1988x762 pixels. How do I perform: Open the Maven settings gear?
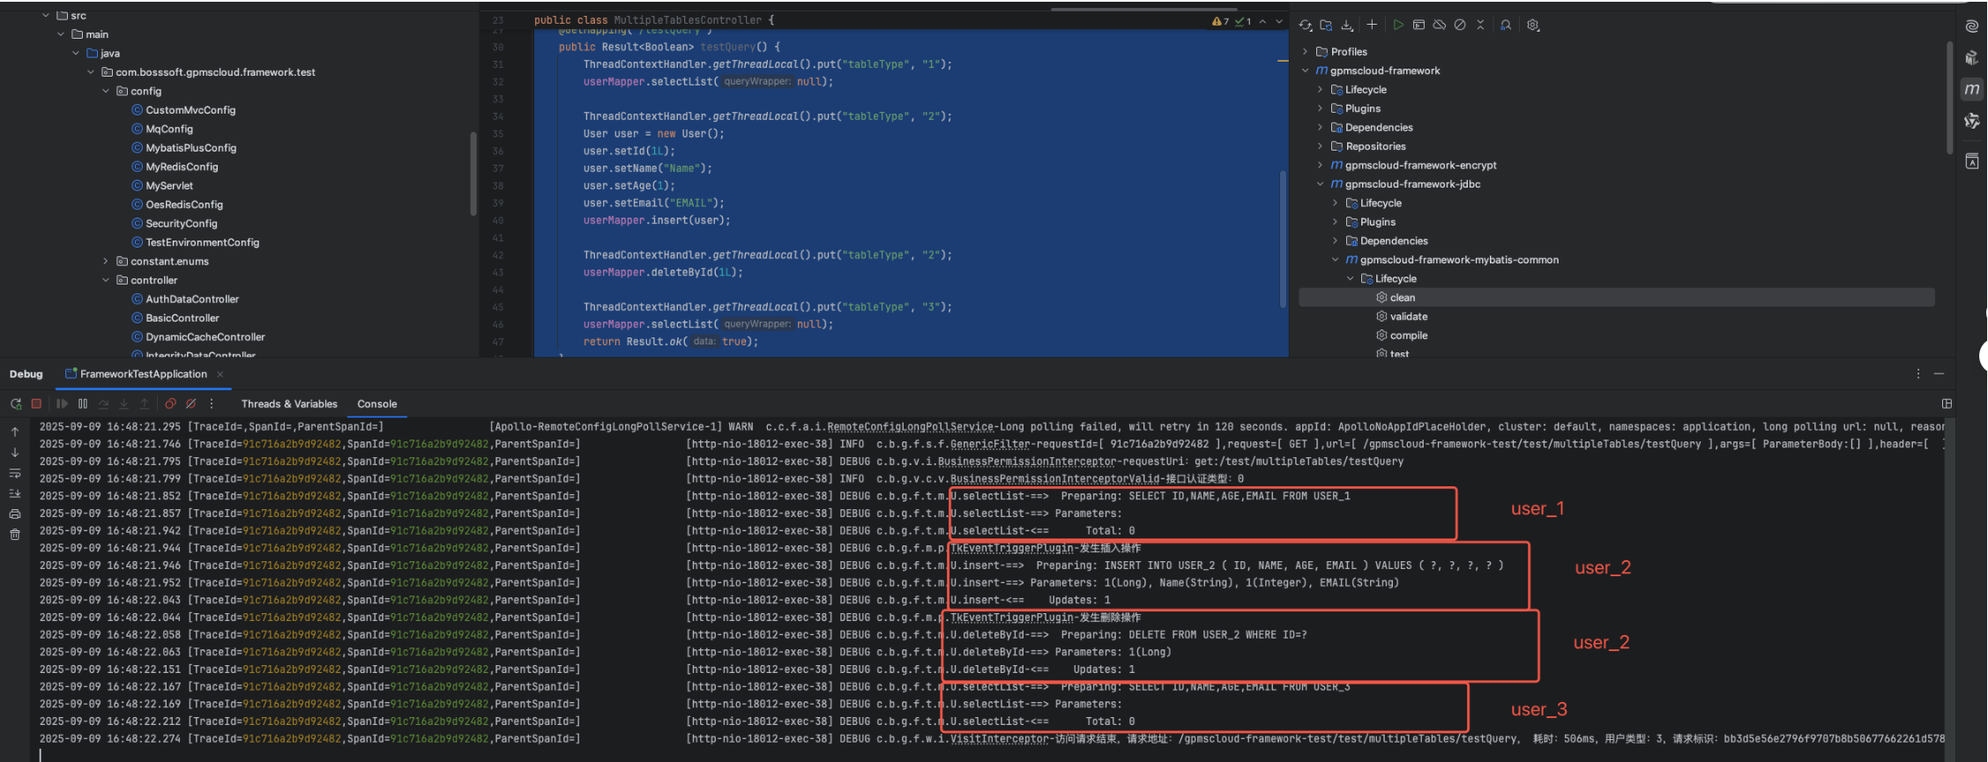[x=1533, y=25]
